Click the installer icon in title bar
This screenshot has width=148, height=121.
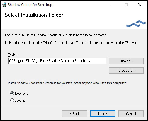(4, 5)
